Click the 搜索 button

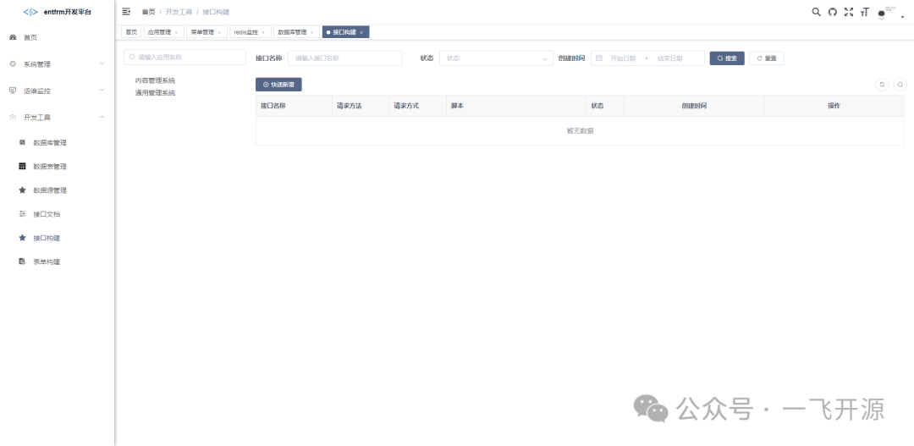point(727,58)
